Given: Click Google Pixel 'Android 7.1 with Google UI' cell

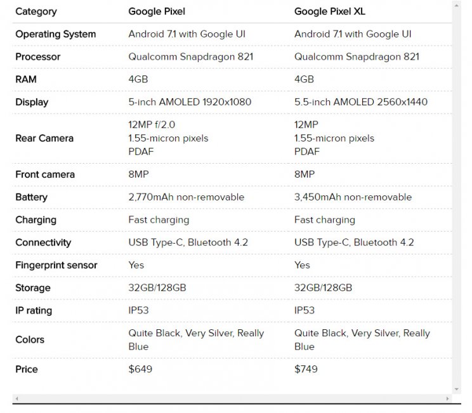Looking at the screenshot, I should point(187,34).
